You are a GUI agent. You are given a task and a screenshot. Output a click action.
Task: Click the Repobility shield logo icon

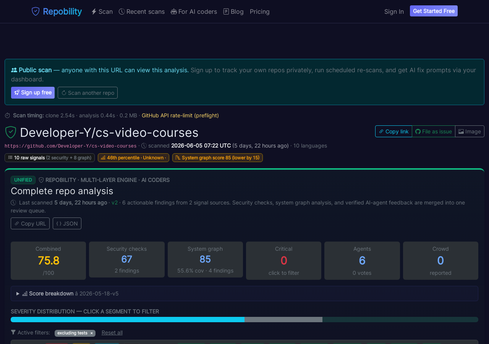[36, 11]
